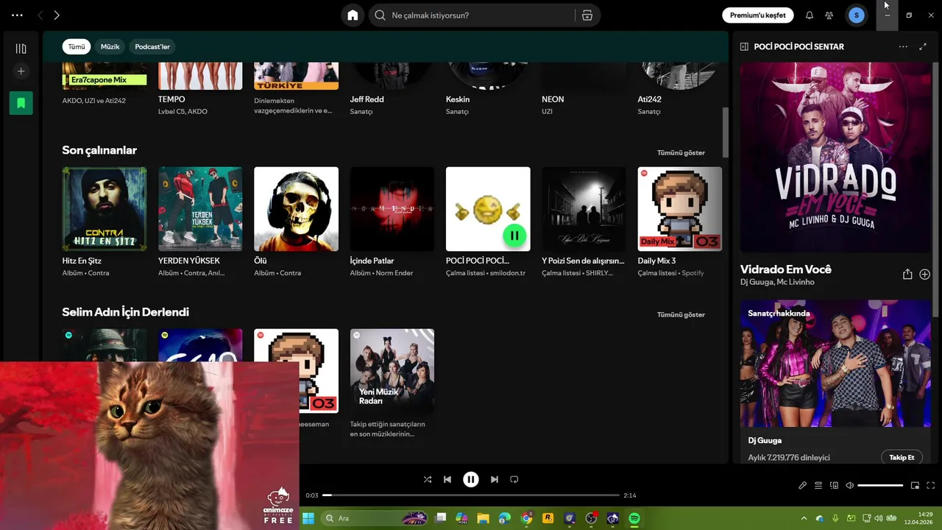Image resolution: width=942 pixels, height=530 pixels.
Task: Skip to next track
Action: (x=495, y=479)
